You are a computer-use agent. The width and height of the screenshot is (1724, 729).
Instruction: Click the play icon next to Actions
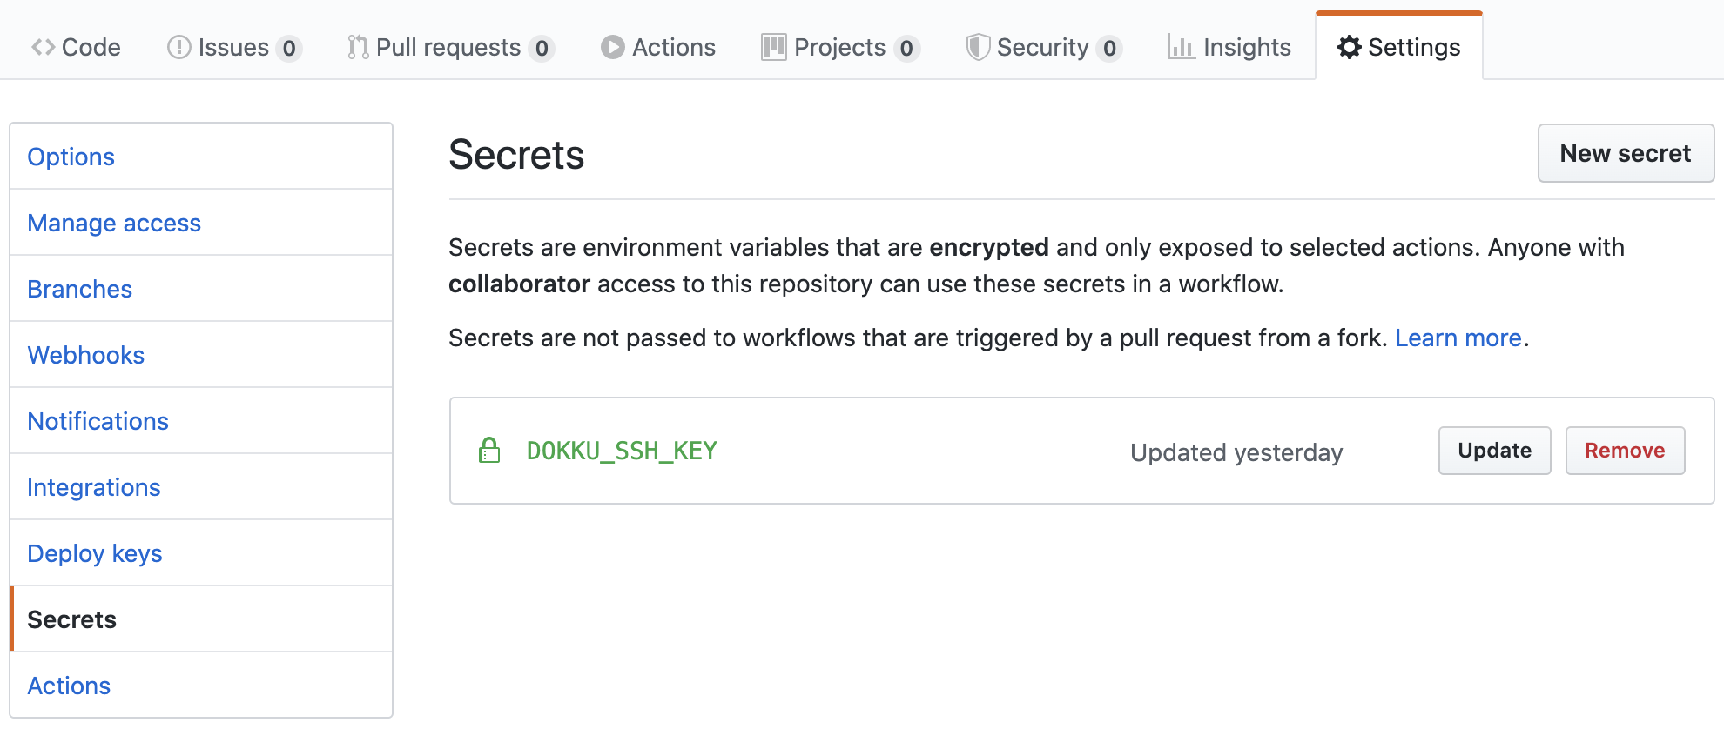click(x=614, y=47)
